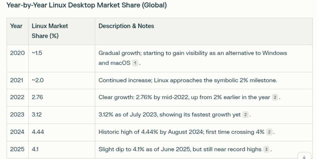Viewport: 317px width, 159px height.
Task: Open citation 2 in the 2024 row
Action: (269, 132)
